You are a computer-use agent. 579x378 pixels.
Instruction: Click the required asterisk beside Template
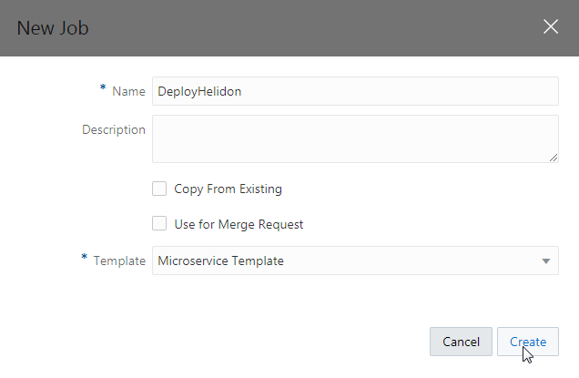tap(85, 259)
